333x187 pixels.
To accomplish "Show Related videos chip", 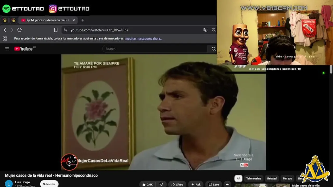I will point(272,178).
